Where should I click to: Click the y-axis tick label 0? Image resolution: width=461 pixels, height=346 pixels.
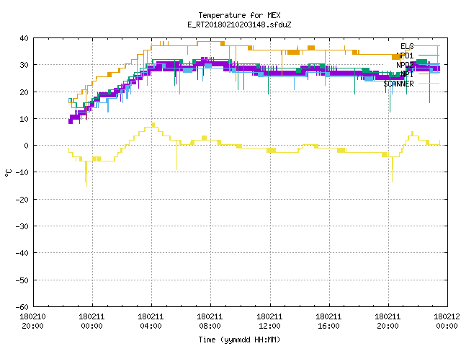(x=27, y=146)
